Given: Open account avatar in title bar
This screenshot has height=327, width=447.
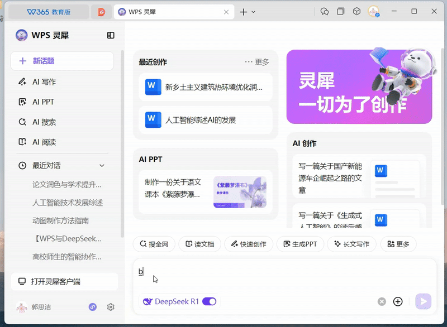Looking at the screenshot, I should [x=373, y=11].
